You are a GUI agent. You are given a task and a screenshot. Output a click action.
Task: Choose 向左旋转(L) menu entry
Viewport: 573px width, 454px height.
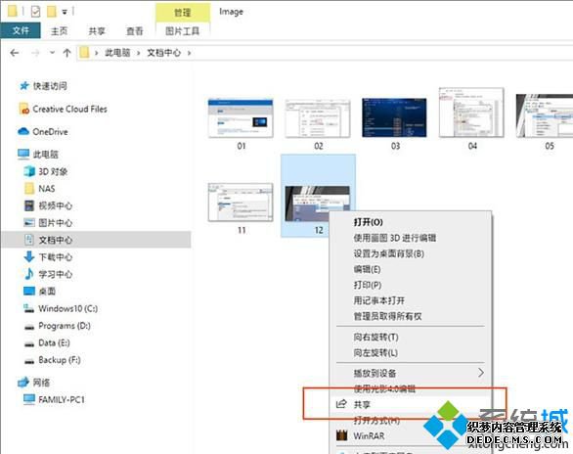[x=411, y=353]
